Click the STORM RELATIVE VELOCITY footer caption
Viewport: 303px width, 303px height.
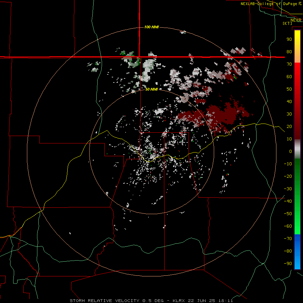[x=151, y=301]
